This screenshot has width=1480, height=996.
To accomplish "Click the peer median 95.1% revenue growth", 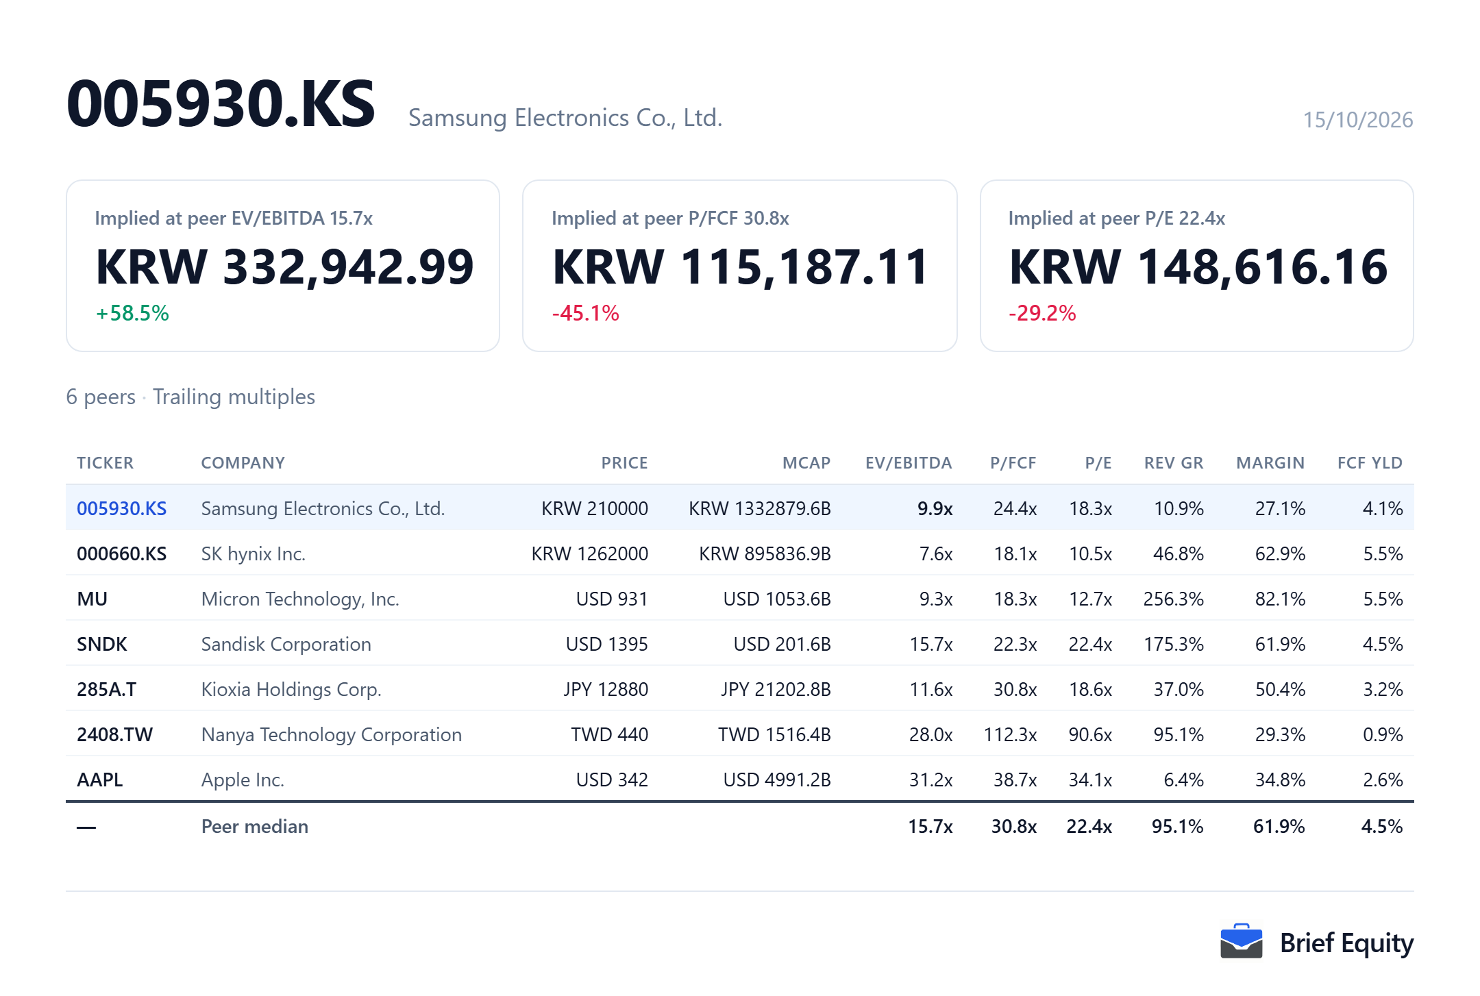I will (x=1177, y=826).
